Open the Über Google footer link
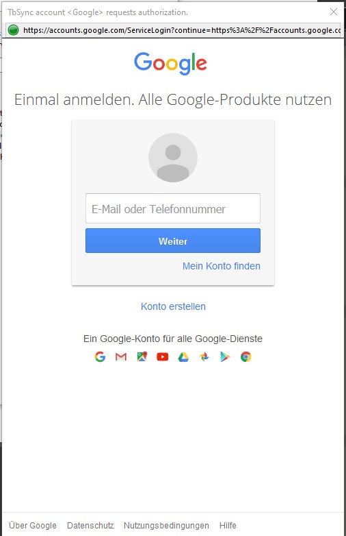The image size is (346, 536). point(33,525)
